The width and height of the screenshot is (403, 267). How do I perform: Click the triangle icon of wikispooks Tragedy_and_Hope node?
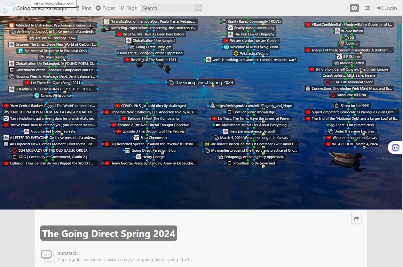(212, 106)
